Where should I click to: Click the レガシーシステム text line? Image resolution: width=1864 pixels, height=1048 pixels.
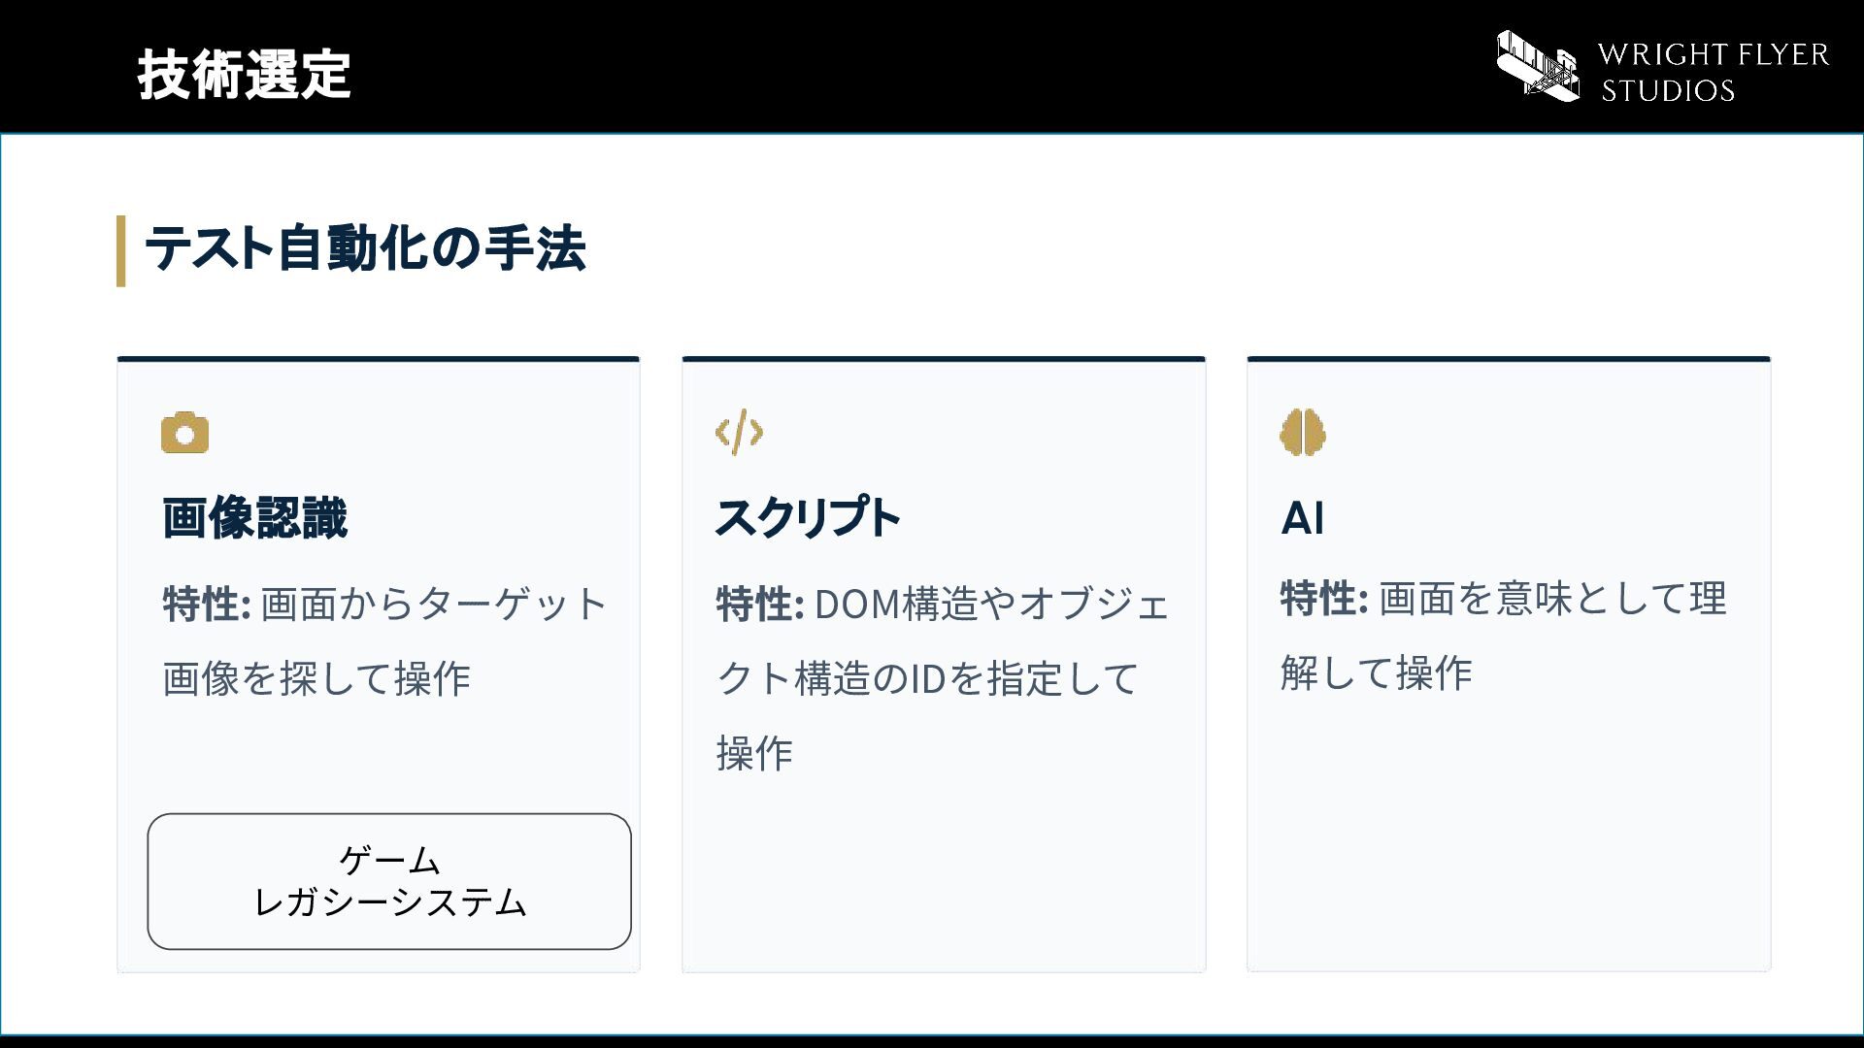(389, 903)
